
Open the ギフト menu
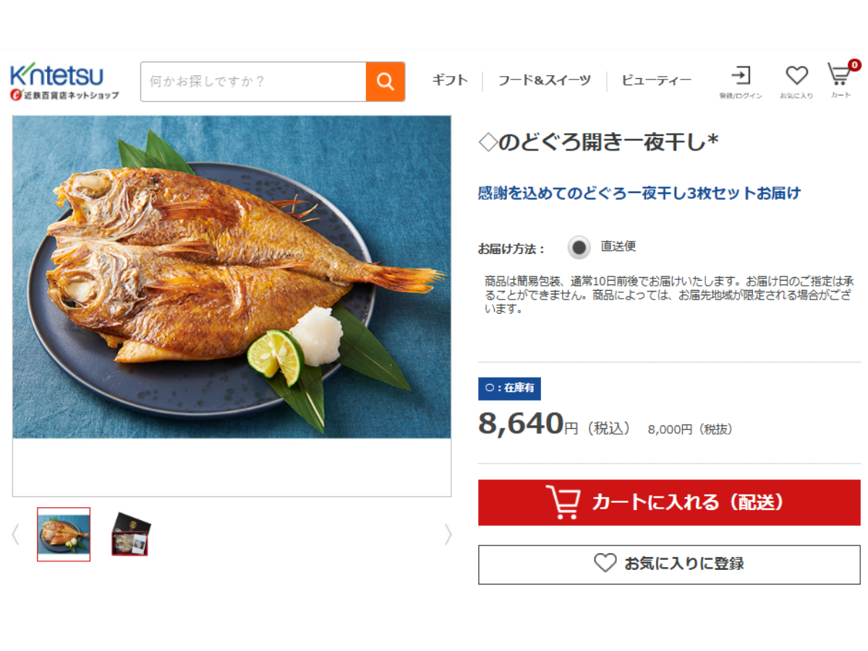pos(450,80)
